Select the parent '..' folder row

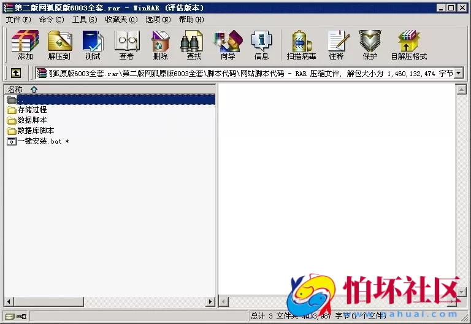click(x=110, y=99)
